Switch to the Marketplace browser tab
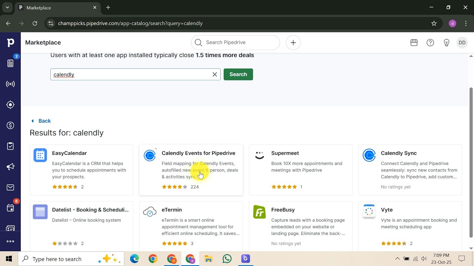 (x=57, y=7)
